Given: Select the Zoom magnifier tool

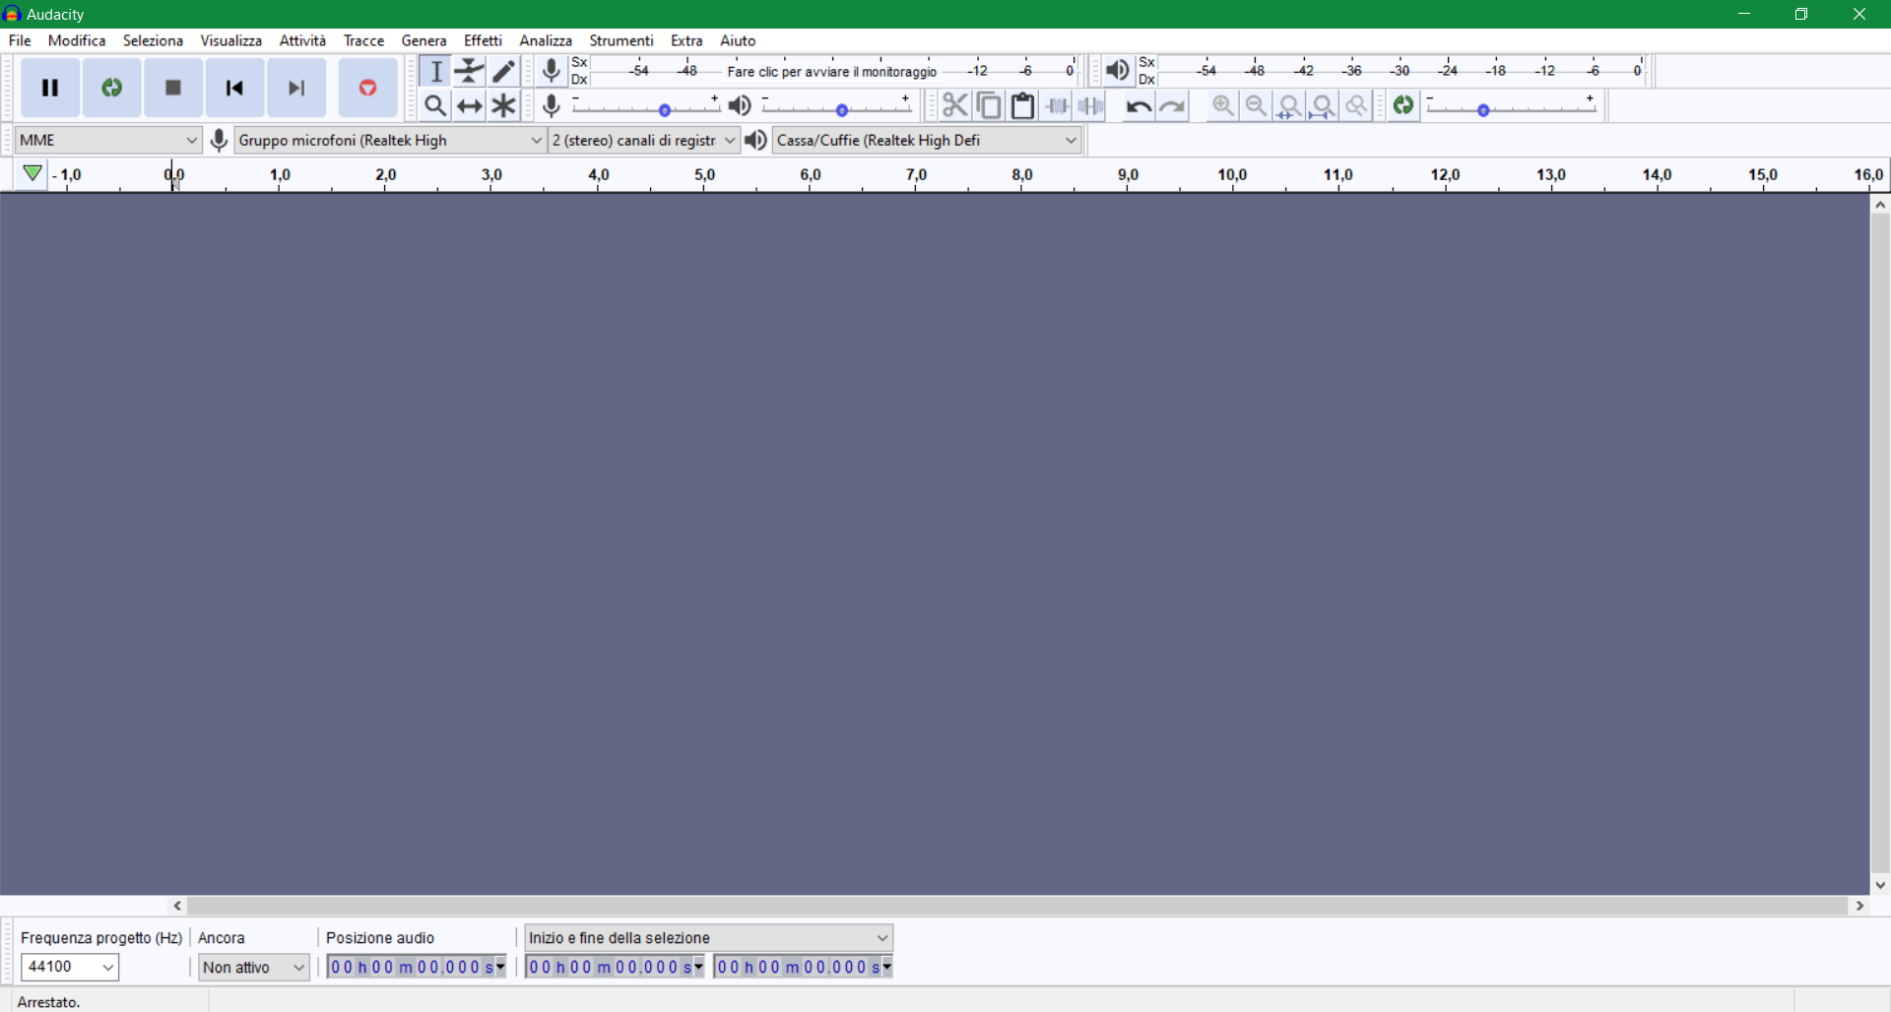Looking at the screenshot, I should pos(435,105).
